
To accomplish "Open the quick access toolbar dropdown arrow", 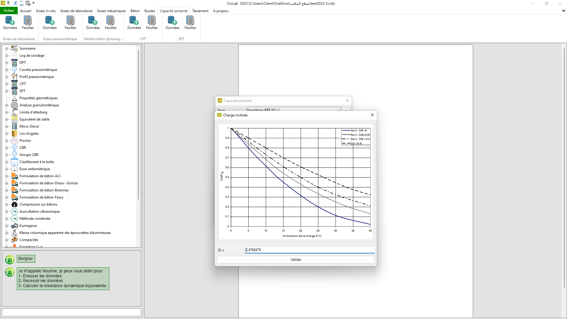I will click(33, 3).
